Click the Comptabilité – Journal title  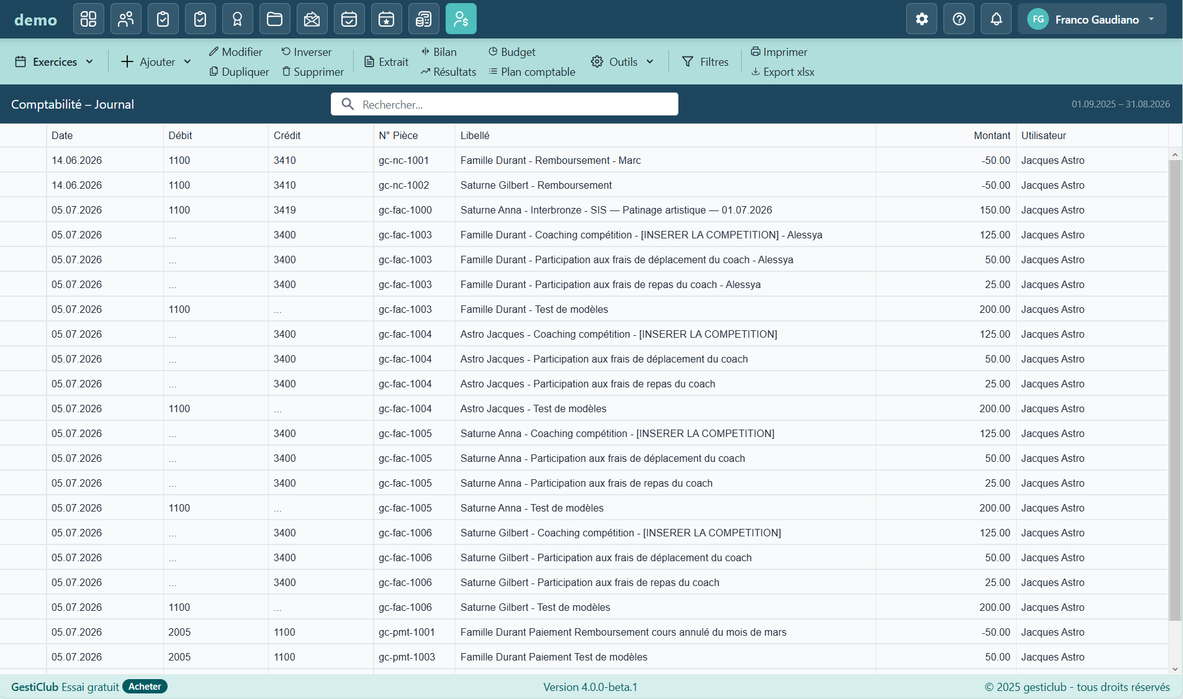[73, 104]
